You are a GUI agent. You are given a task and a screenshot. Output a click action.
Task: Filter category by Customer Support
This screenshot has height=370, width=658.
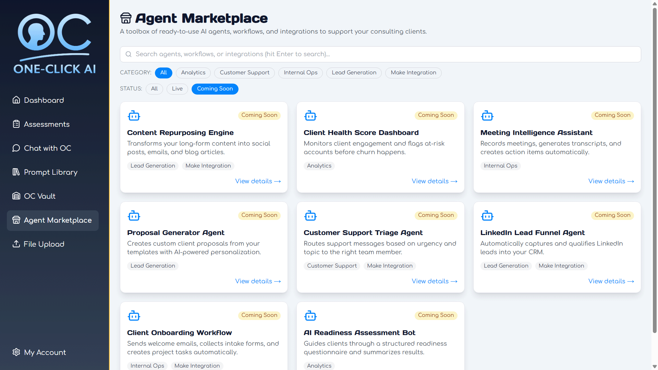pyautogui.click(x=244, y=73)
